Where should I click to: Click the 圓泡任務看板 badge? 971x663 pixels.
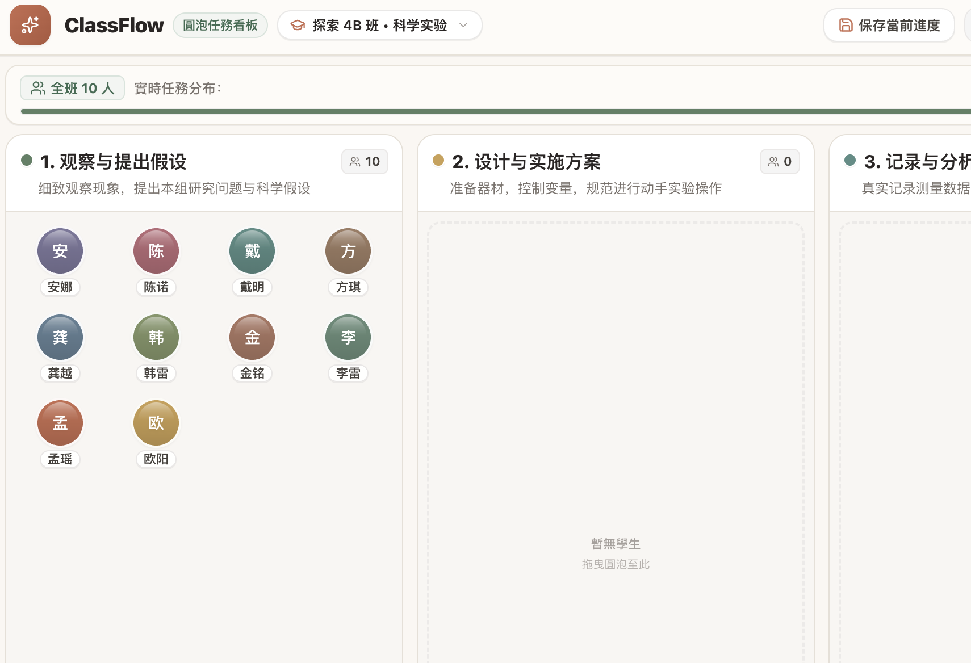[220, 26]
